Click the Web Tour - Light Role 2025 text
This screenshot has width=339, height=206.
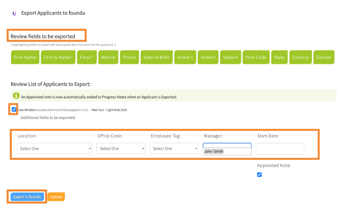click(109, 110)
